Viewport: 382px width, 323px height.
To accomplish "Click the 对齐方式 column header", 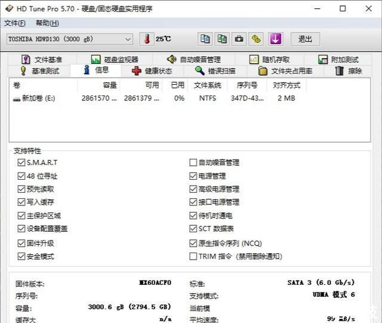I will pyautogui.click(x=286, y=85).
